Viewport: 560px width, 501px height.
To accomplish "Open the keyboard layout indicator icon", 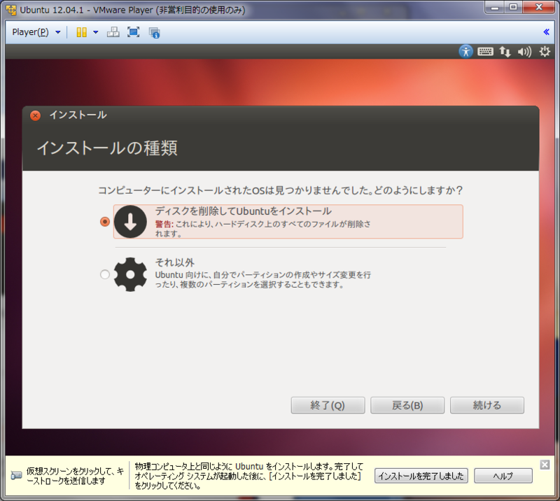I will tap(485, 51).
